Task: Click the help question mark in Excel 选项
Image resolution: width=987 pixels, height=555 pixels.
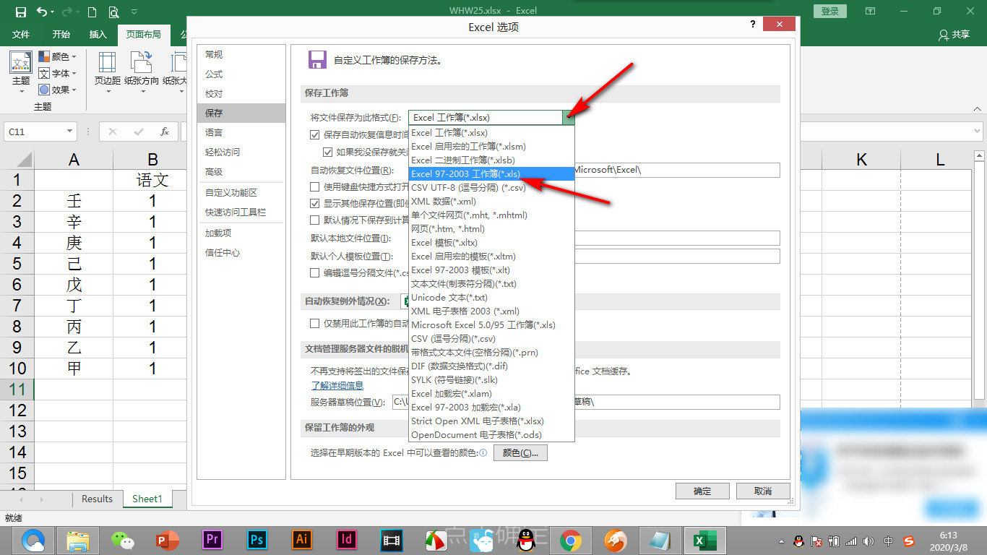Action: point(753,25)
